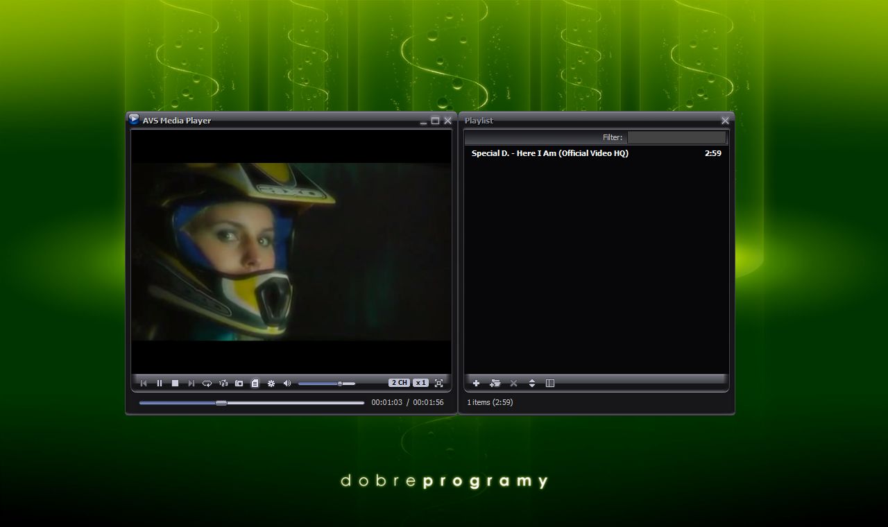
Task: Close the AVS Media Player window
Action: coord(447,121)
